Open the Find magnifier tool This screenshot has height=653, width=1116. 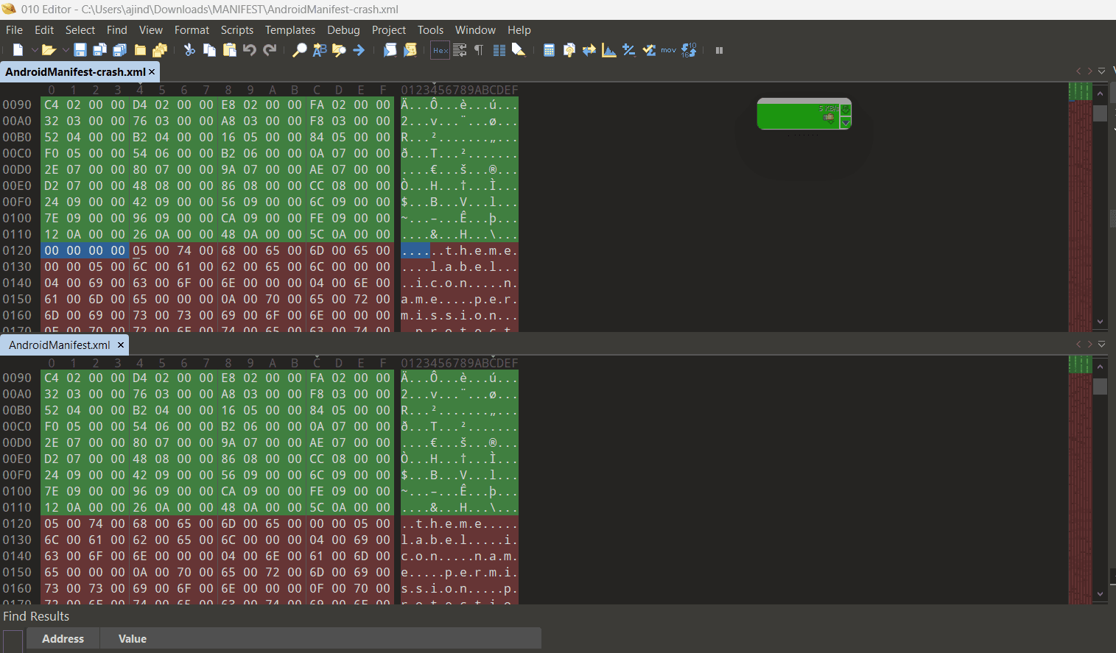pyautogui.click(x=299, y=50)
